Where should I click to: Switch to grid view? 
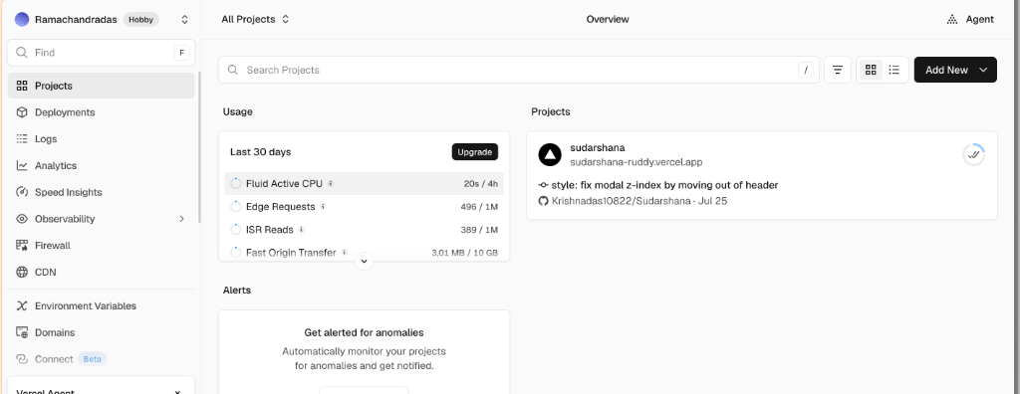pos(871,71)
